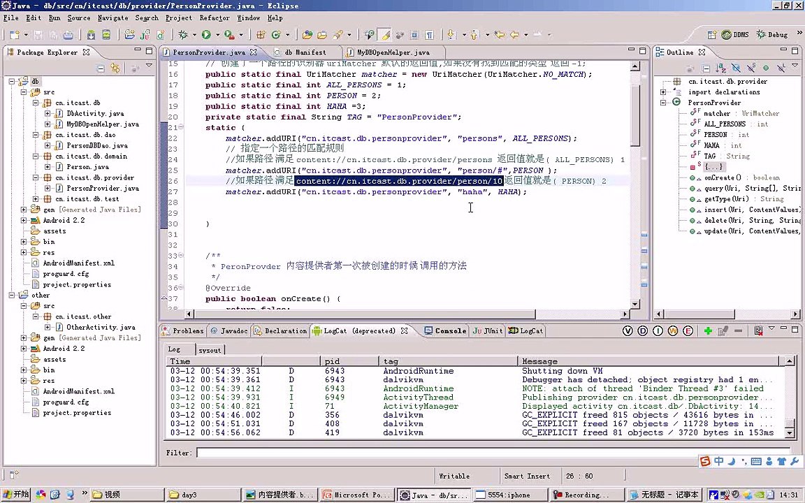Switch to MyDBOpenHelper.java editor tab
805x503 pixels.
coord(393,52)
